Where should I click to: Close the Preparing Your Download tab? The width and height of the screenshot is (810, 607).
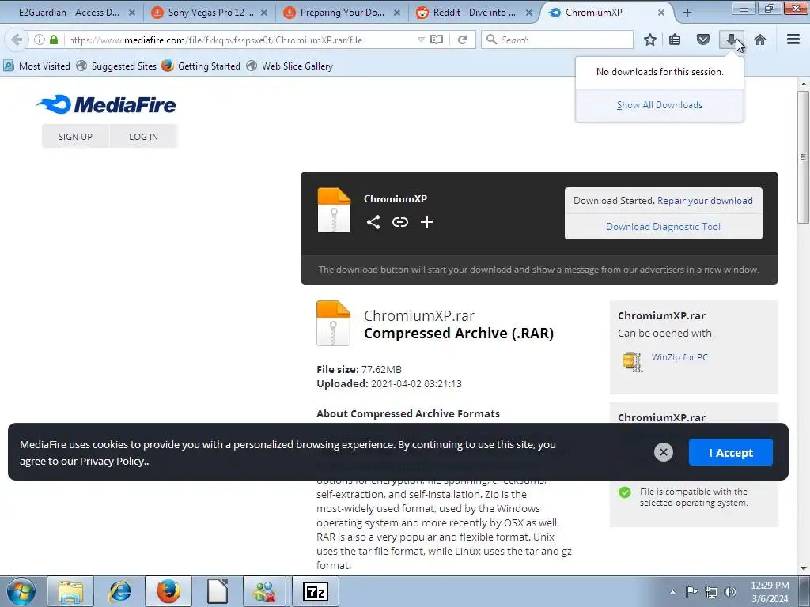397,13
